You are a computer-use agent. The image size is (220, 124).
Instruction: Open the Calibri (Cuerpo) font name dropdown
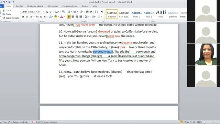point(36,12)
